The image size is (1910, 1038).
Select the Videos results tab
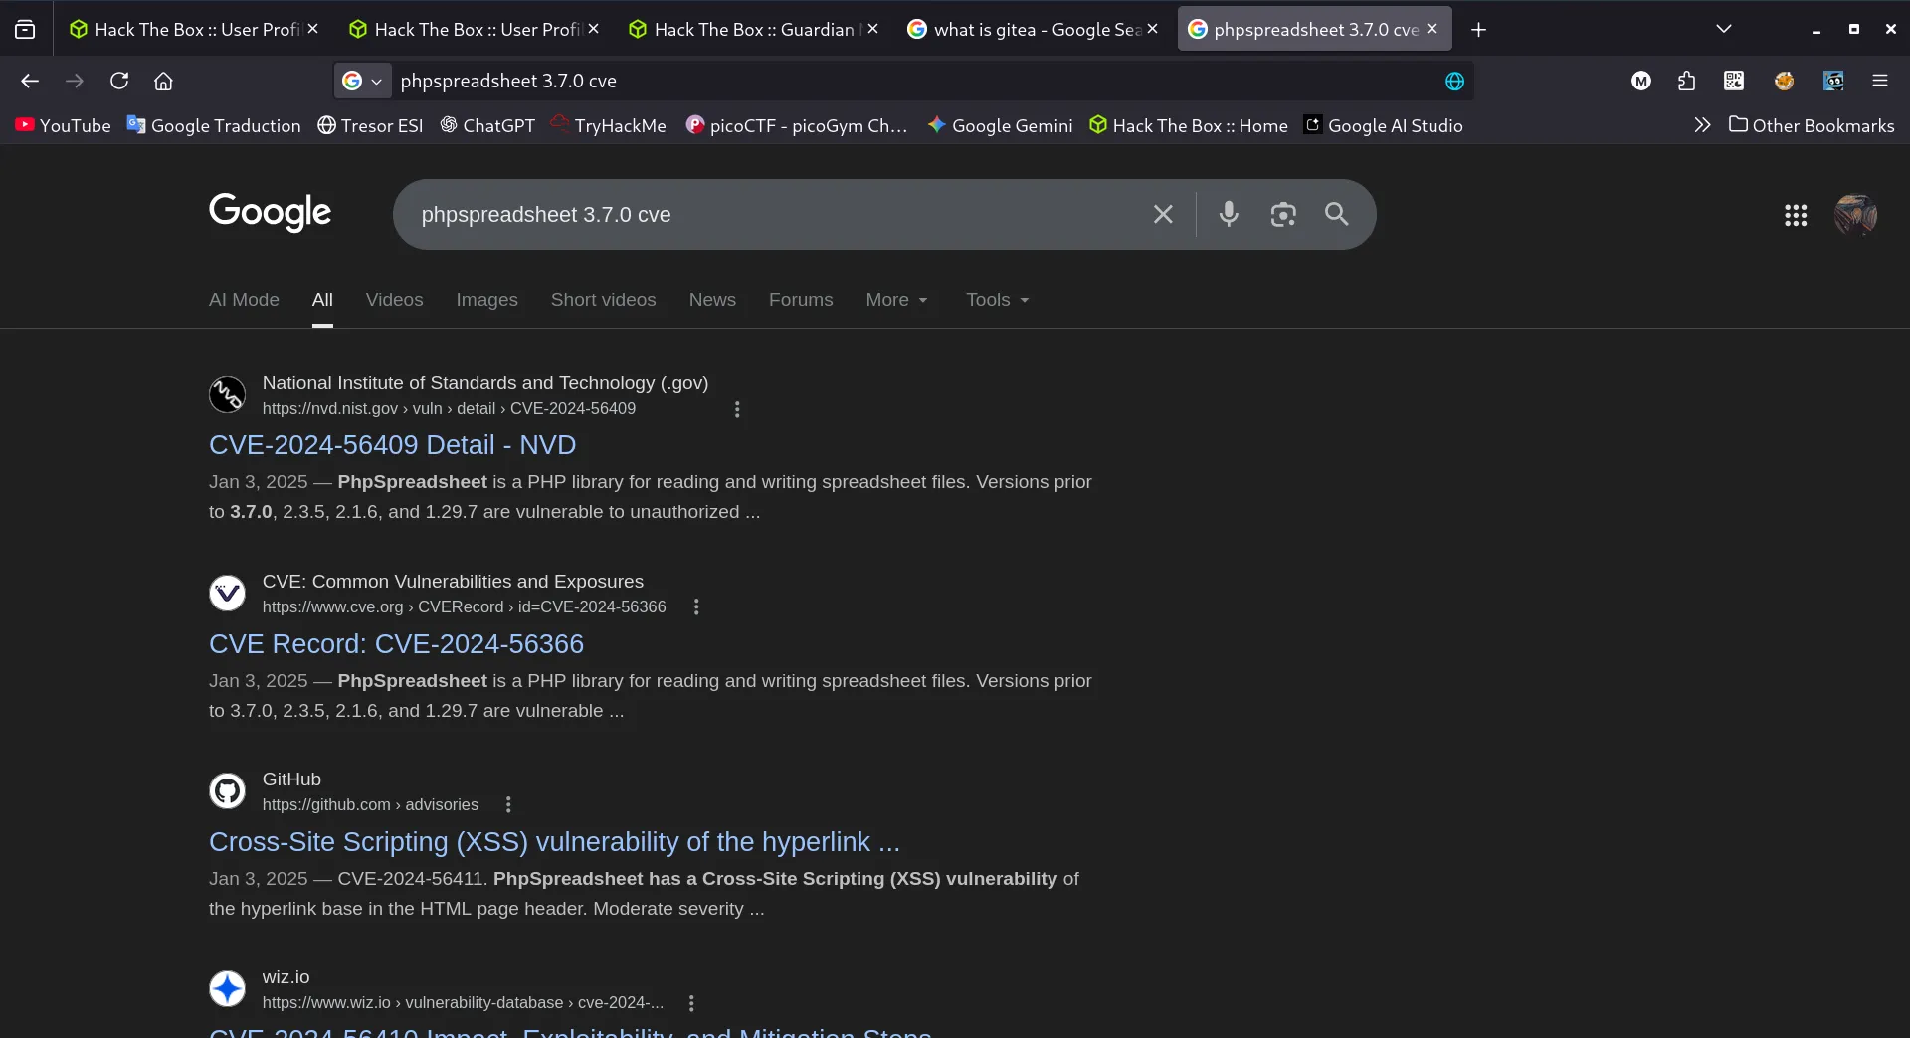click(x=394, y=300)
